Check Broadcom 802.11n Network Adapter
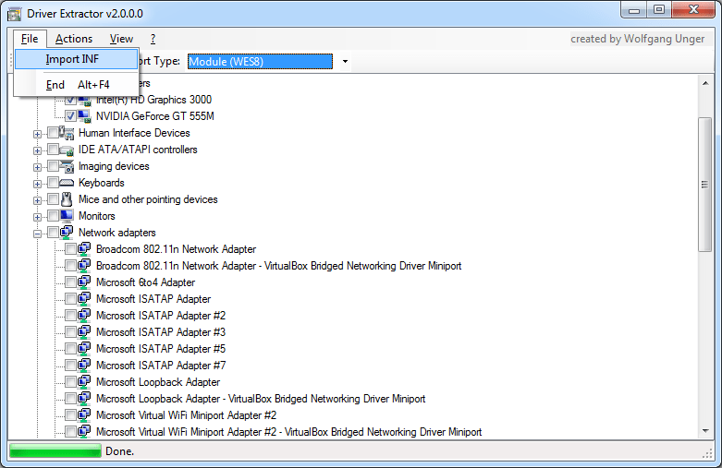Screen dimensions: 722x468 [x=70, y=249]
